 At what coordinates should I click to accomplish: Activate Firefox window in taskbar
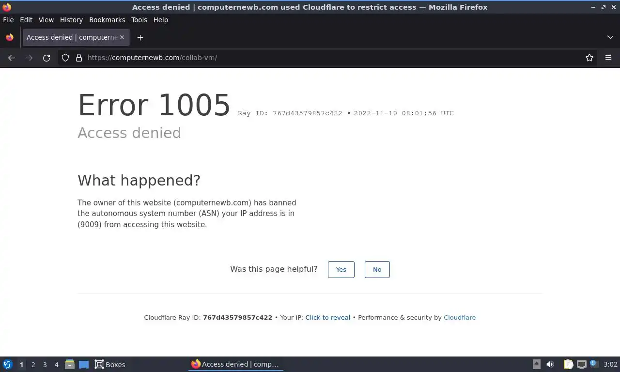pyautogui.click(x=235, y=364)
